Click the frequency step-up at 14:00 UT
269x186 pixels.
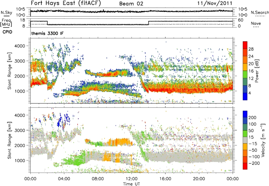click(x=149, y=23)
